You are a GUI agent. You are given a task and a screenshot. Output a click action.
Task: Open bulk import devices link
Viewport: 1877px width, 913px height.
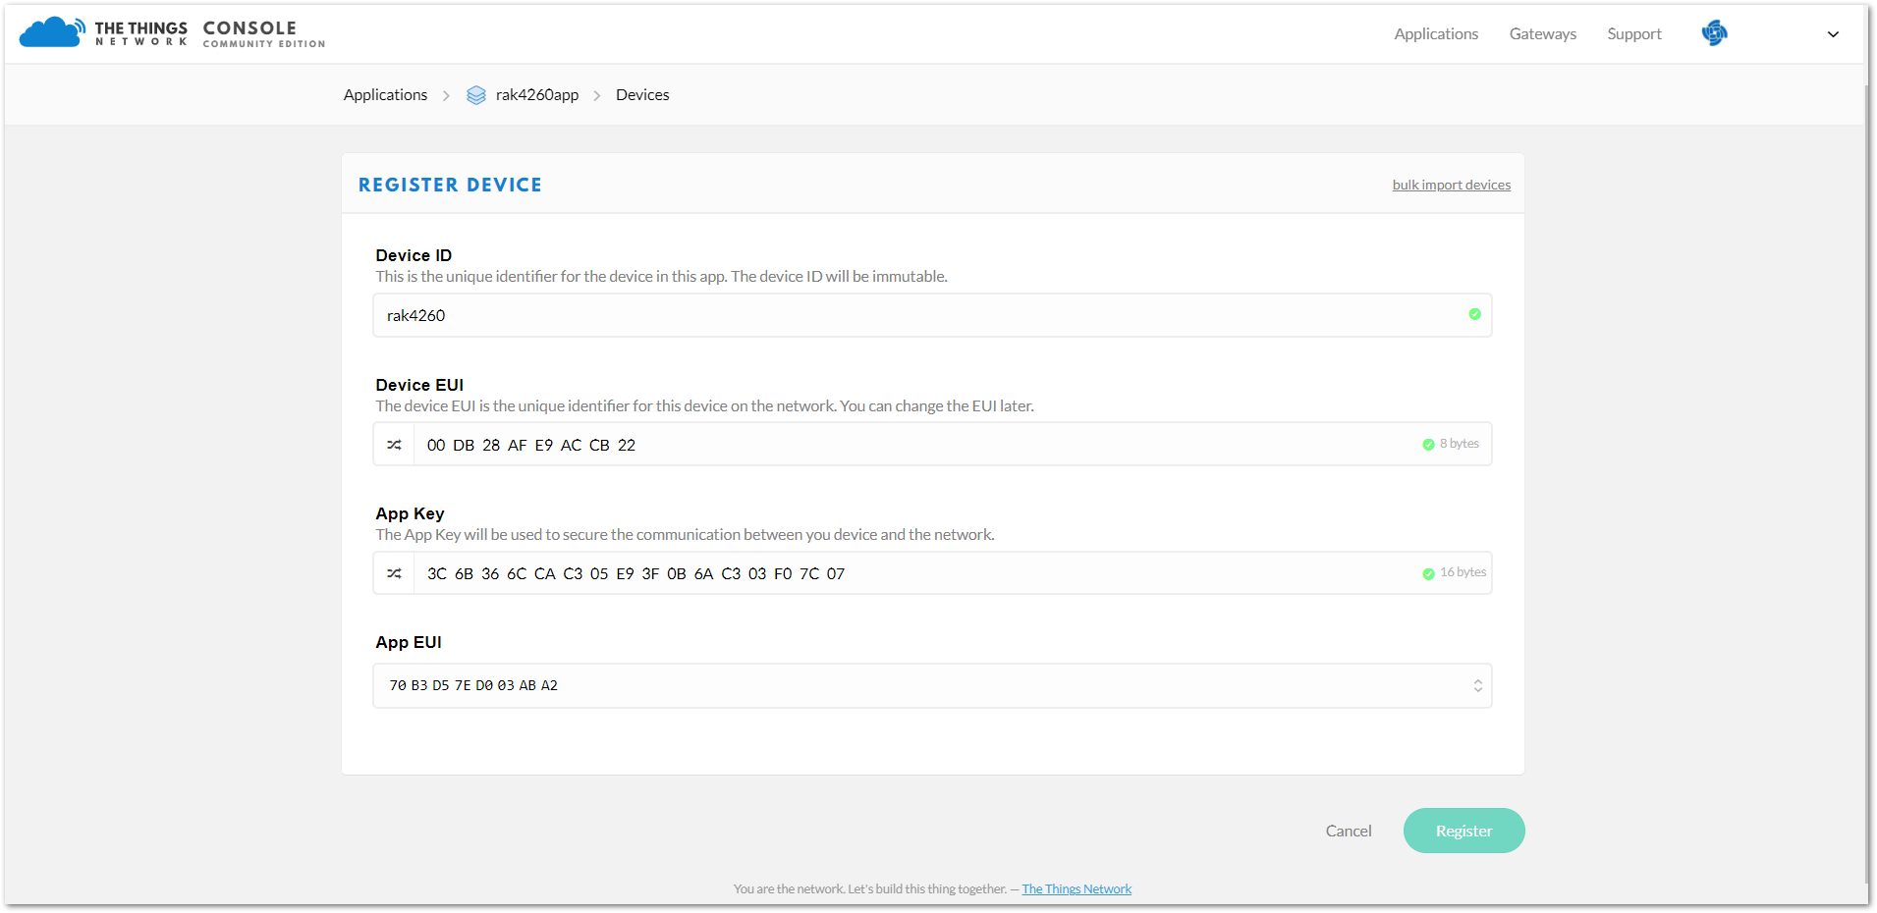click(x=1451, y=185)
